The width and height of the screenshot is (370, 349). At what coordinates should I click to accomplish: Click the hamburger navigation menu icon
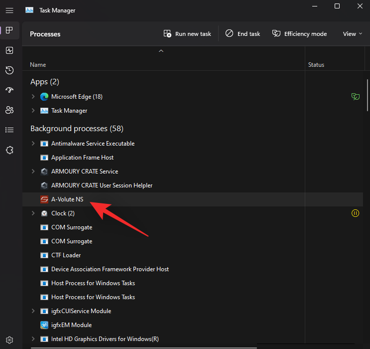point(9,10)
